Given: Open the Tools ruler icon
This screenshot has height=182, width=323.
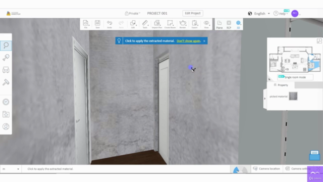Looking at the screenshot, I should pos(145,24).
